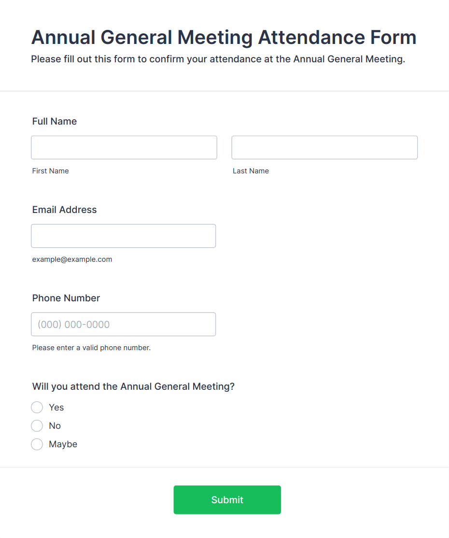Click the "Maybe" option label text
Screen dimensions: 449x538
point(63,444)
